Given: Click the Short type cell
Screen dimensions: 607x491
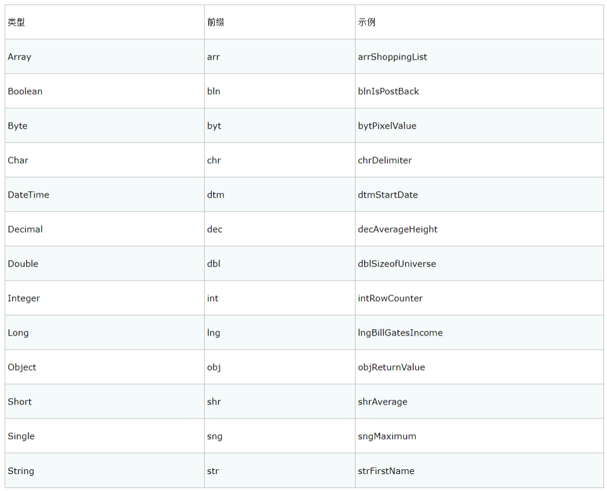Looking at the screenshot, I should click(20, 402).
